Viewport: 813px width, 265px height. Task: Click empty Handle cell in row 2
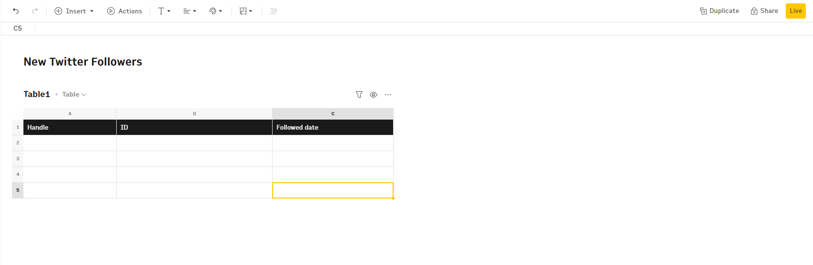click(x=70, y=143)
